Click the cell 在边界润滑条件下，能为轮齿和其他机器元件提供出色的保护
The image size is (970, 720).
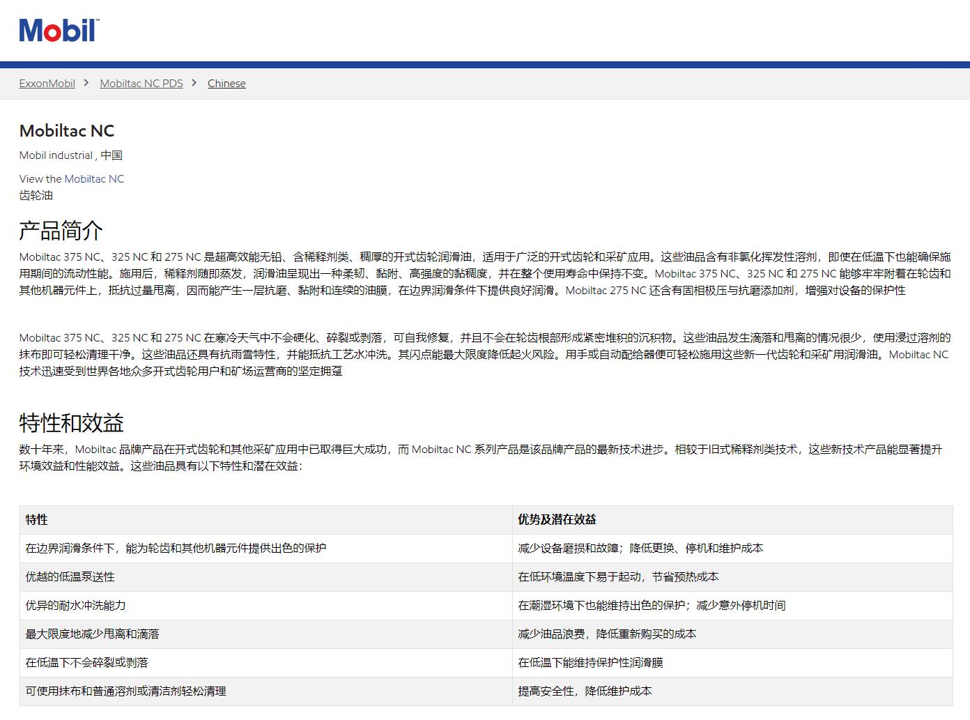coord(266,549)
